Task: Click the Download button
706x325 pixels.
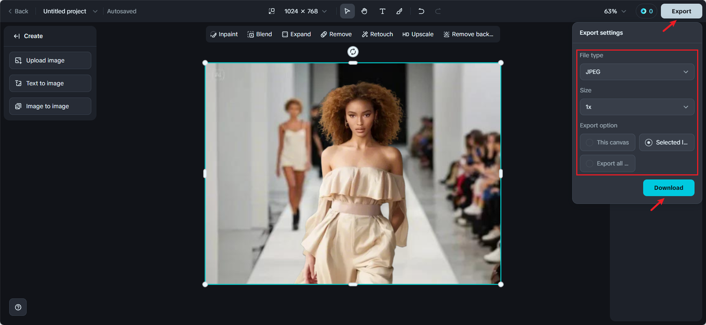Action: [668, 188]
